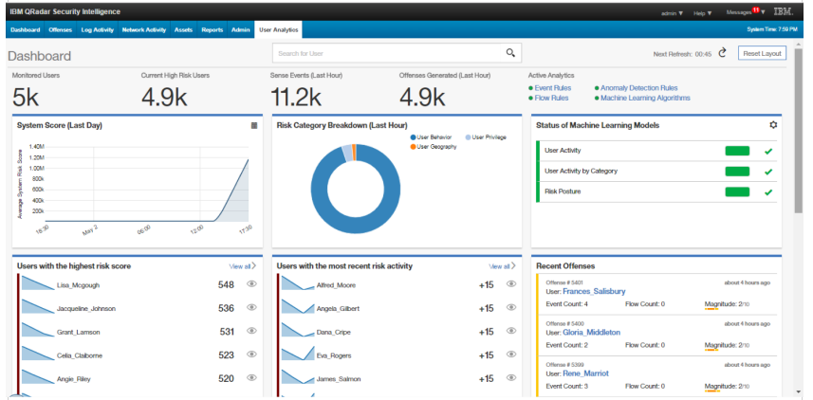Open Anomaly Detection Rules link
The width and height of the screenshot is (813, 400).
[x=638, y=88]
